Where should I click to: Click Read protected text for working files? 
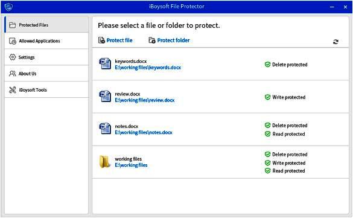pos(288,171)
